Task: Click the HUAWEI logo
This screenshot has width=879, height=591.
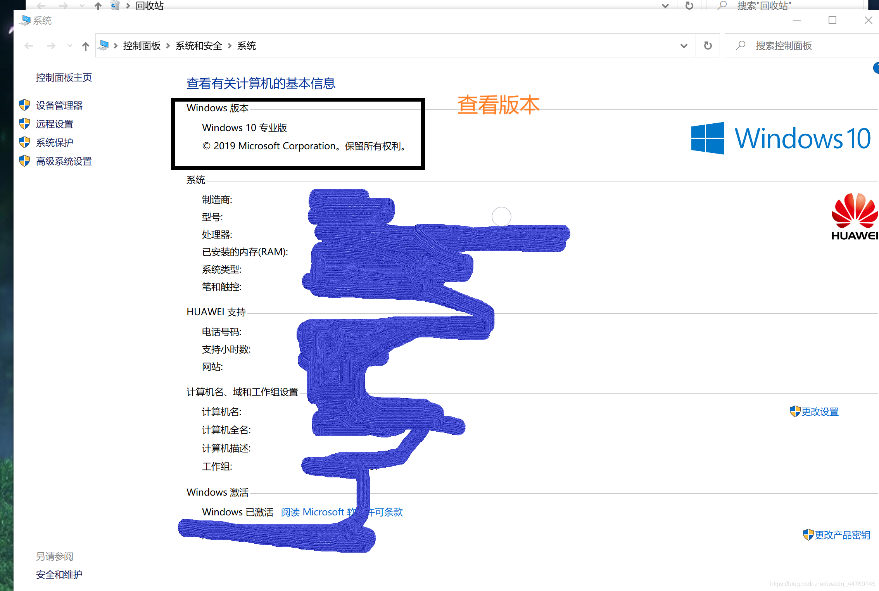Action: pos(855,216)
